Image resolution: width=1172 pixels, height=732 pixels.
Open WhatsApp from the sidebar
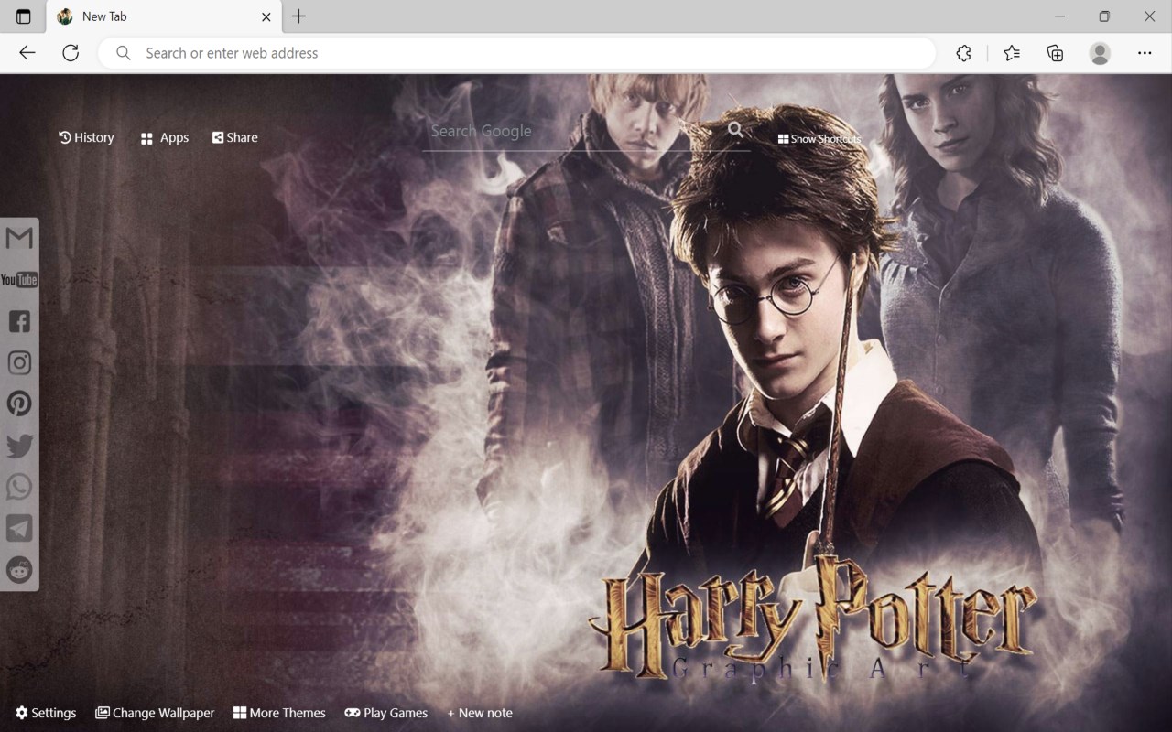[19, 487]
